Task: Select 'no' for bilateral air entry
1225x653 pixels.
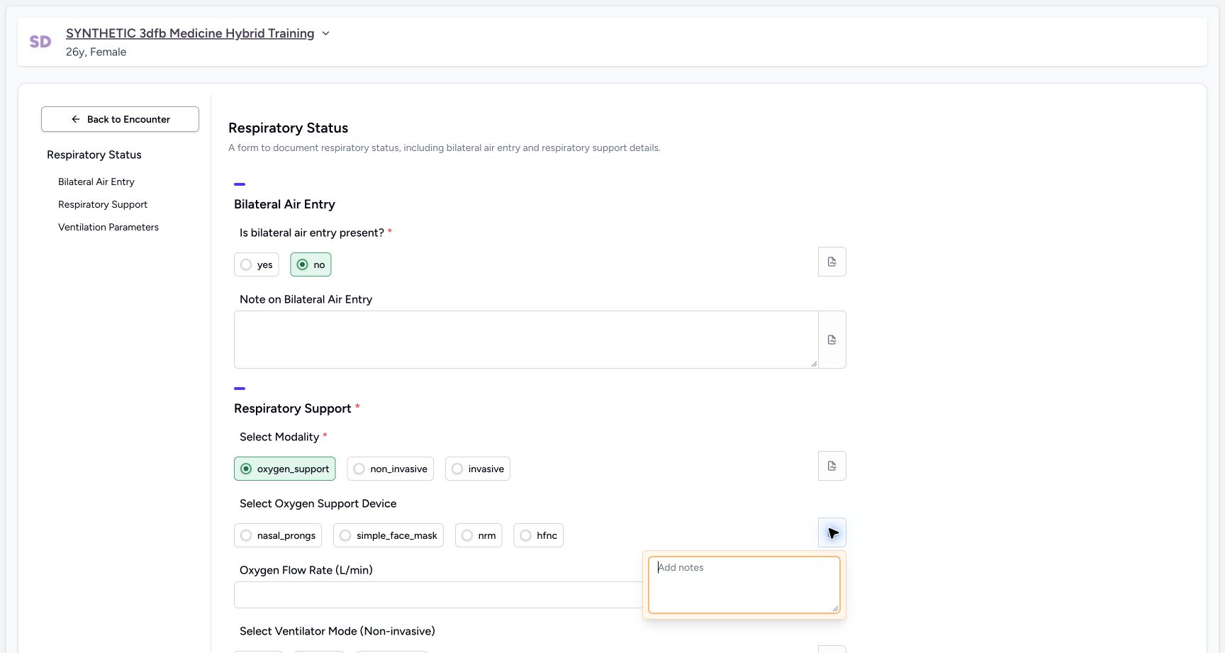Action: pyautogui.click(x=311, y=264)
